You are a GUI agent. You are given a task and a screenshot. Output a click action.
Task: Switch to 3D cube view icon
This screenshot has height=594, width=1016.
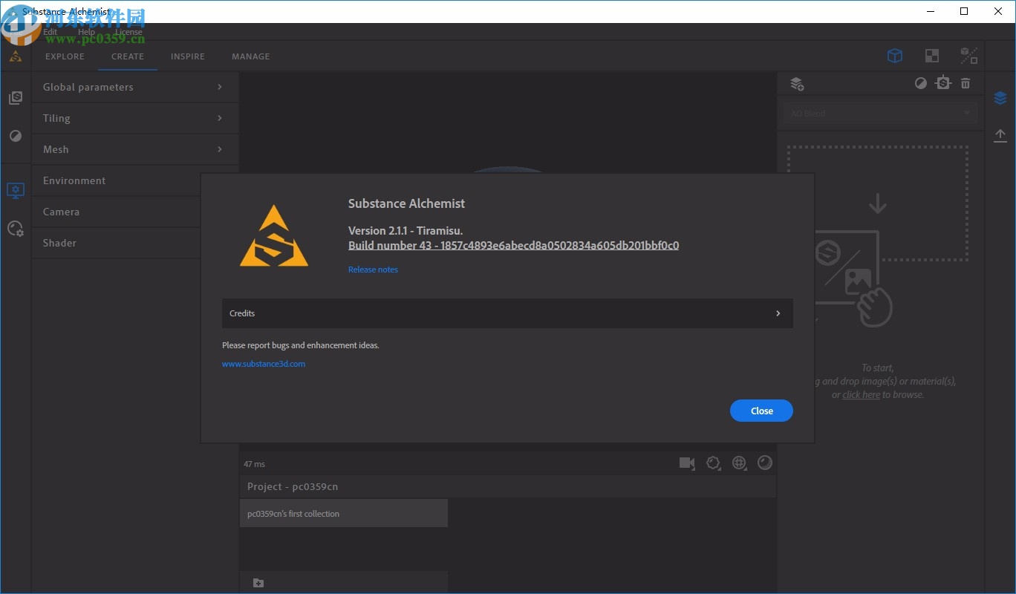[895, 56]
